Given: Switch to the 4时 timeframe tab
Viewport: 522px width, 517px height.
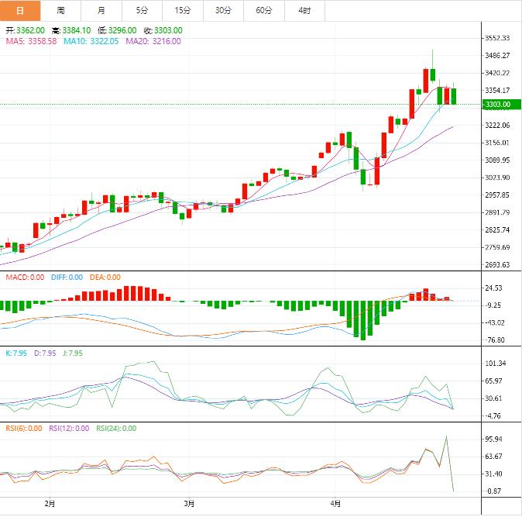Looking at the screenshot, I should (x=304, y=10).
